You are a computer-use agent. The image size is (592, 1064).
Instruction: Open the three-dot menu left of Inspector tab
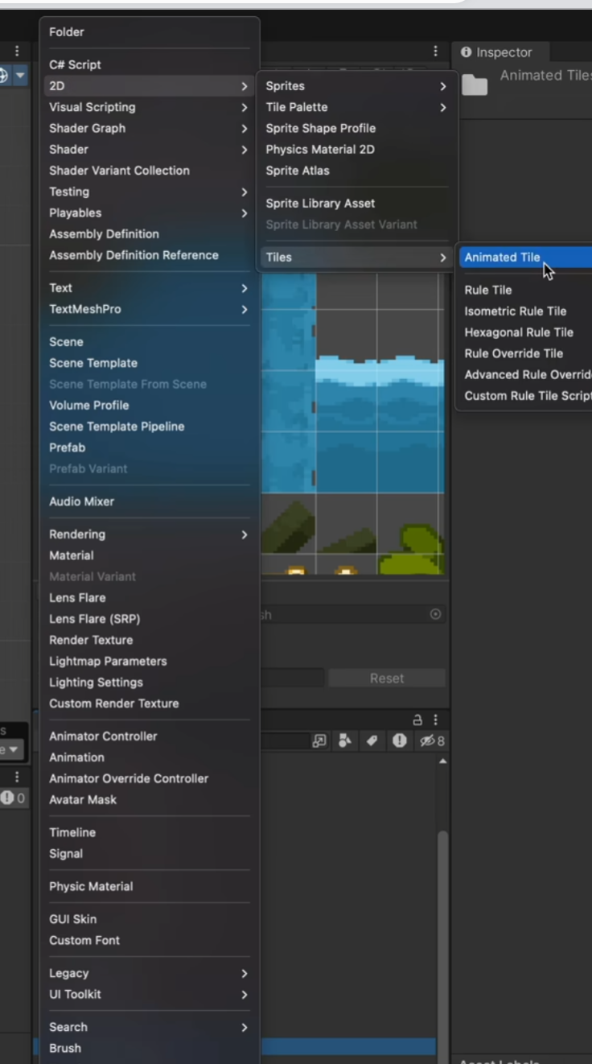click(x=436, y=52)
